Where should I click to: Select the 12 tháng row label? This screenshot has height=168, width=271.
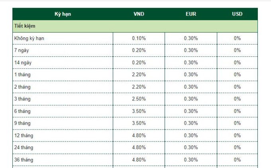24,135
